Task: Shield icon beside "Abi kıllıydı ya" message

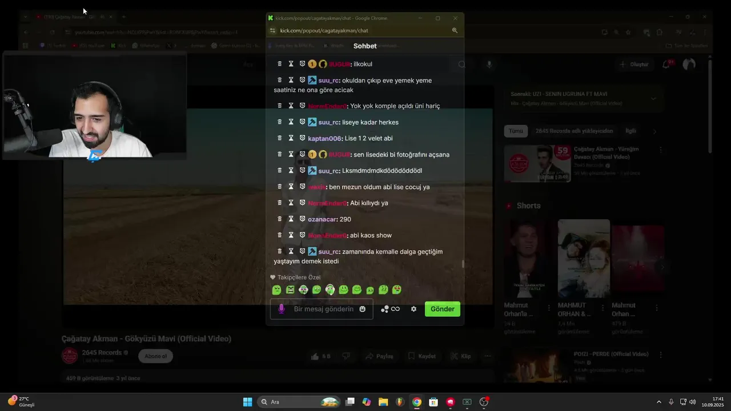Action: 302,202
